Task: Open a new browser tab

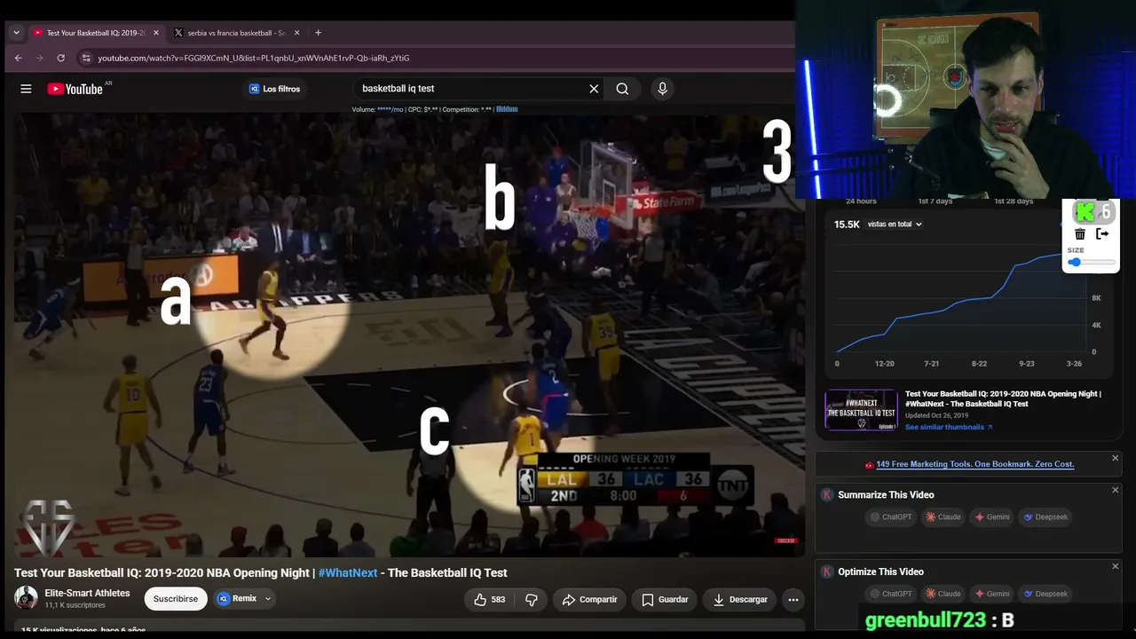Action: tap(318, 33)
